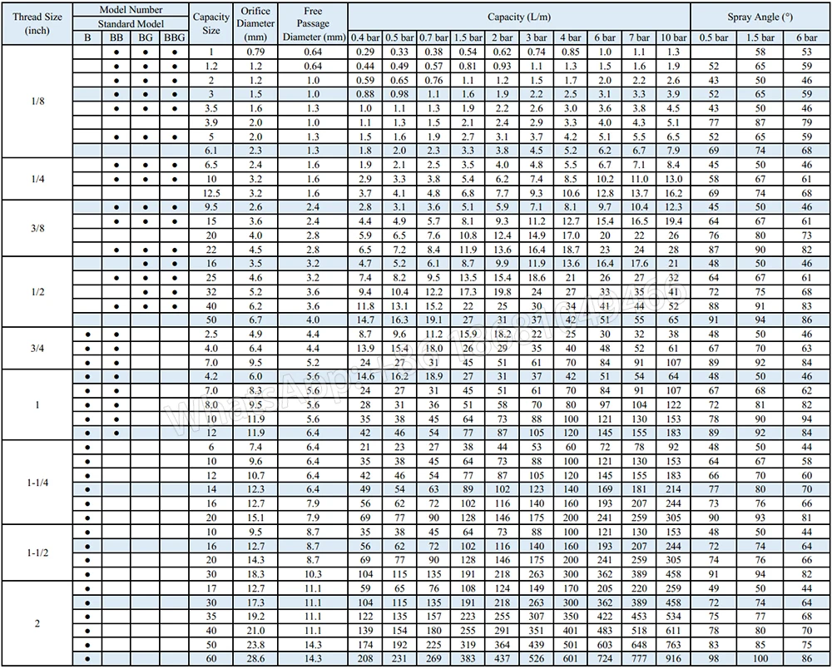This screenshot has height=669, width=832.
Task: Click the capacity value '611' at 10 bar
Action: coord(673,630)
